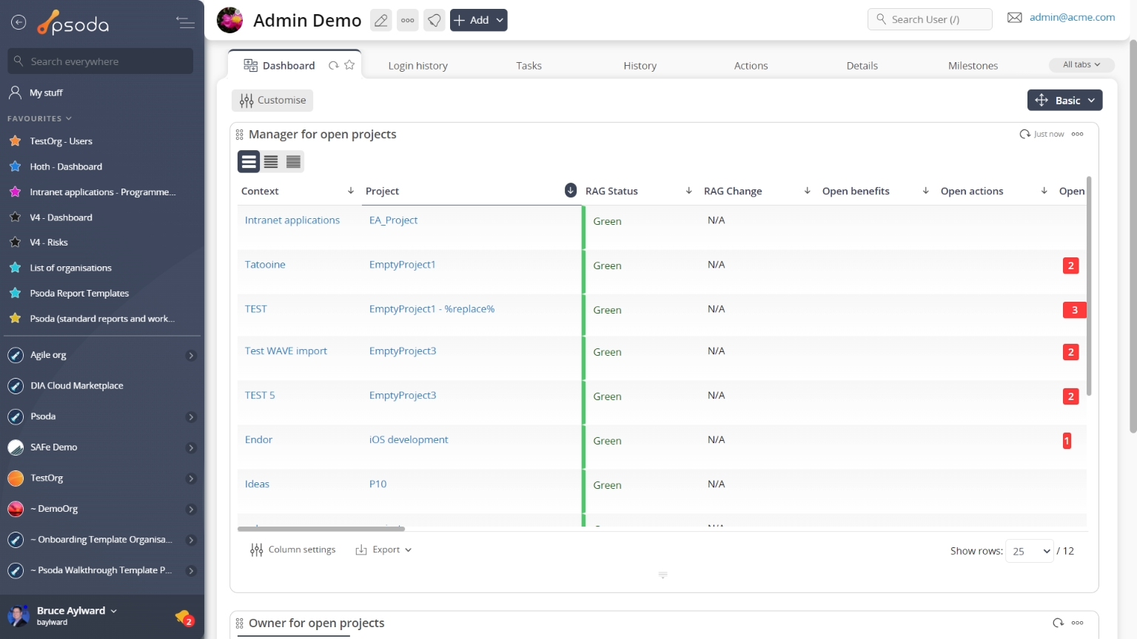Open the Tatooine context link
Screen dimensions: 1137x639
click(x=265, y=265)
